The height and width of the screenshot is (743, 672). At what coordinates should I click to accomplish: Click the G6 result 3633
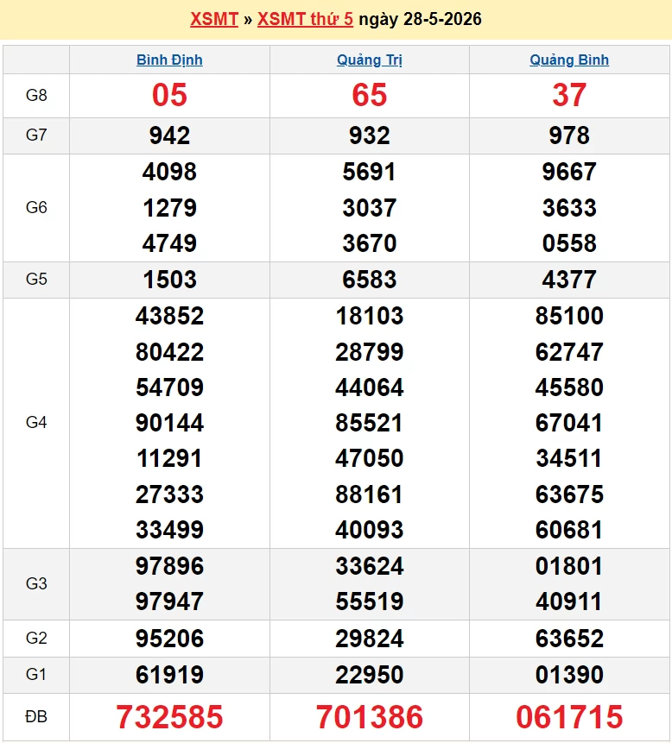point(569,208)
